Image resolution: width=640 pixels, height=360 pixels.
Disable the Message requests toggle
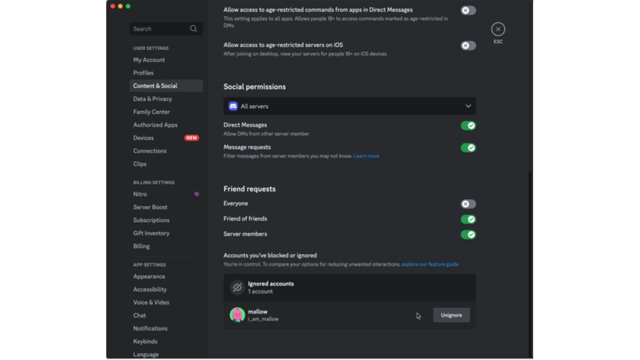tap(468, 148)
